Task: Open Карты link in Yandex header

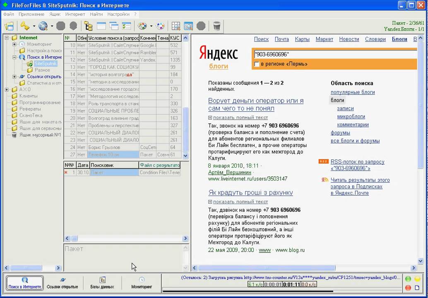Action: pos(302,39)
